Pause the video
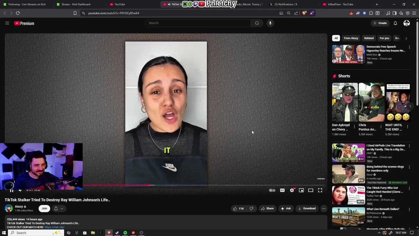 click(11, 190)
